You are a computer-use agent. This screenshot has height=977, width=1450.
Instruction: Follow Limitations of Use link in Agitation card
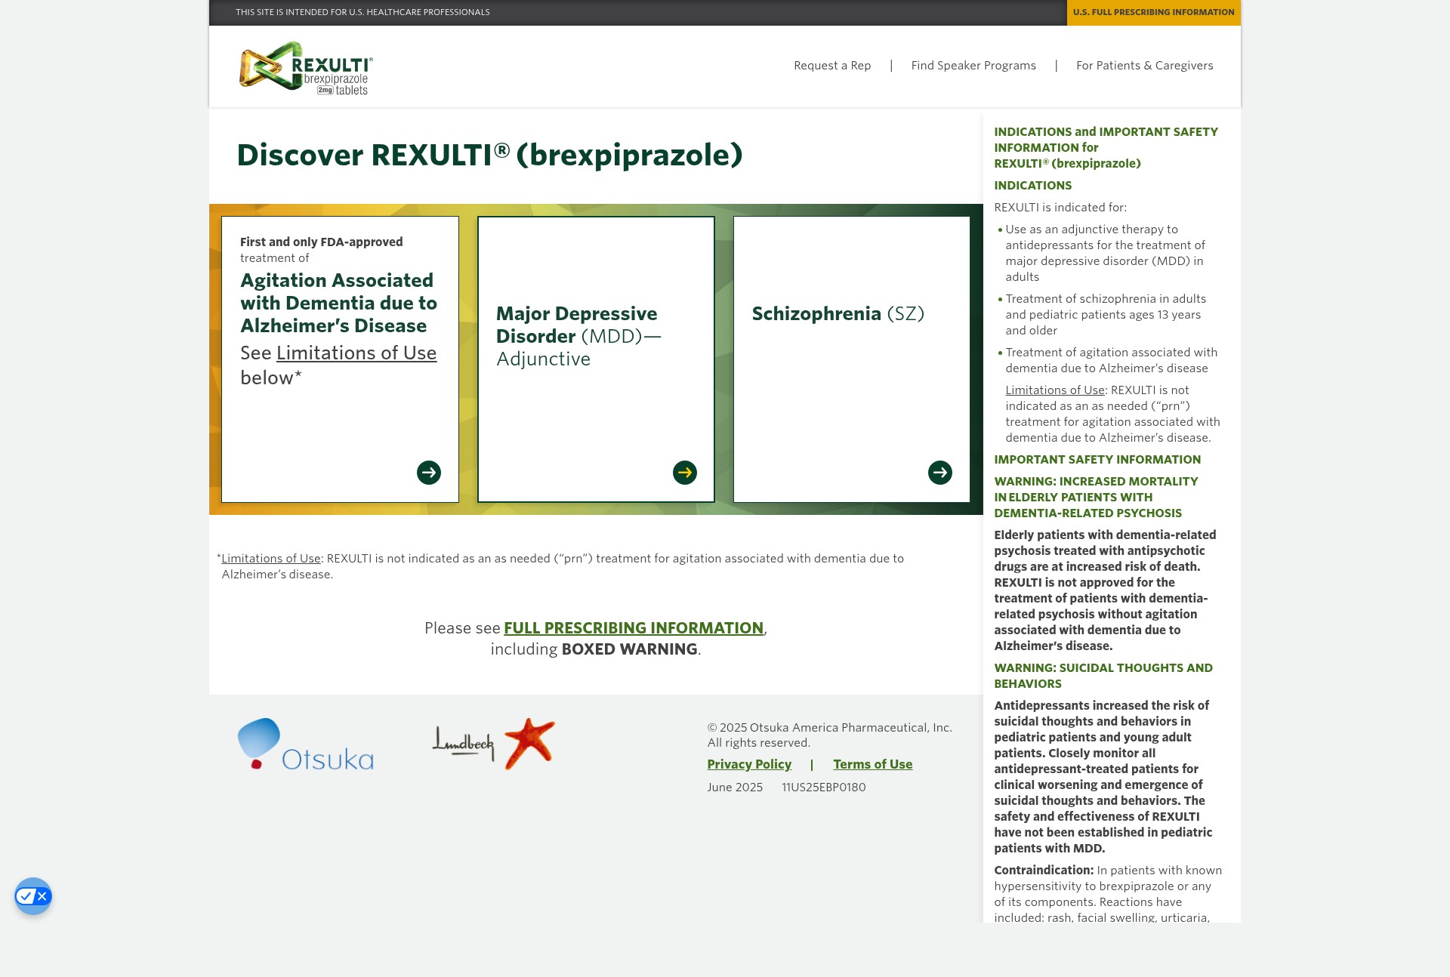point(356,353)
